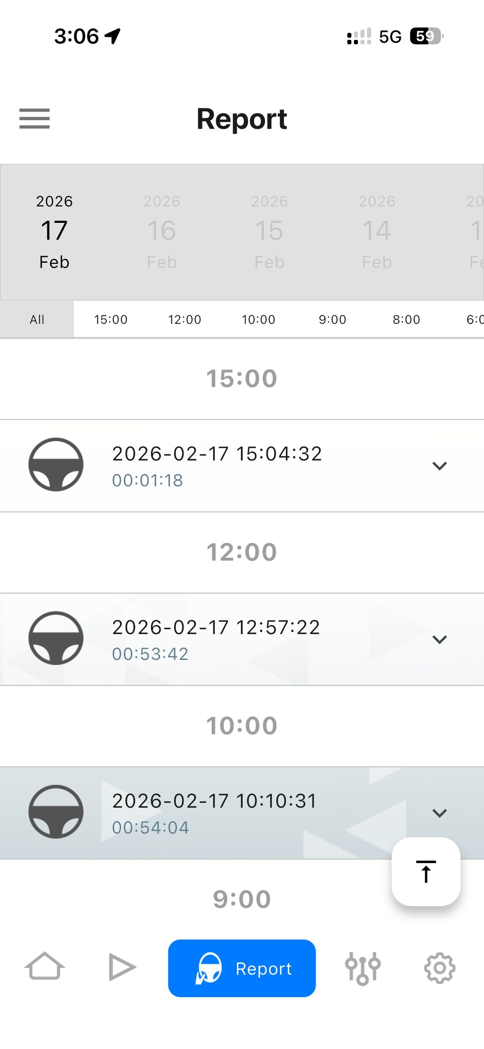The width and height of the screenshot is (484, 1049).
Task: Tap the blue Report tab button
Action: click(242, 968)
